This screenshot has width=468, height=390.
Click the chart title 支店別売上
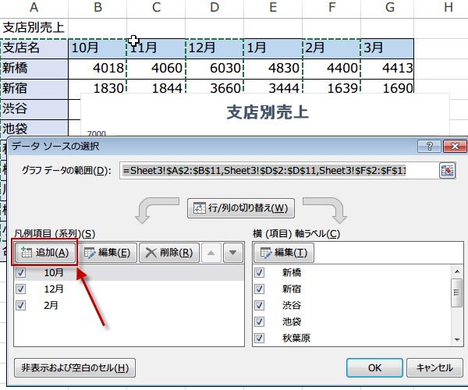tap(268, 112)
